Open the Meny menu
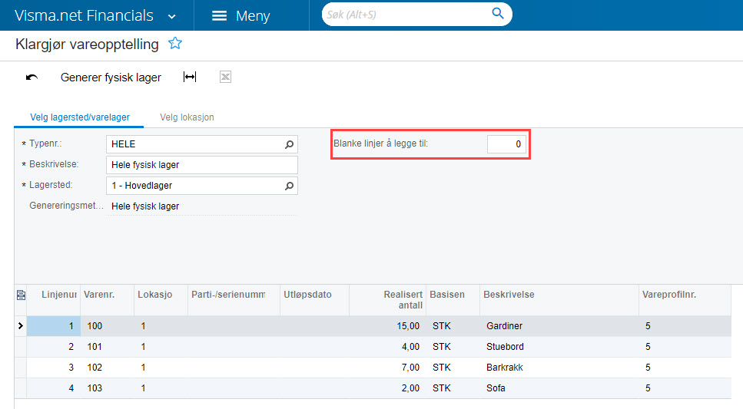 (240, 15)
